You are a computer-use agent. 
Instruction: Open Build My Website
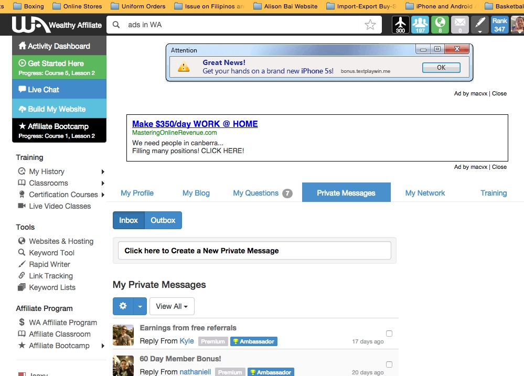click(x=59, y=109)
